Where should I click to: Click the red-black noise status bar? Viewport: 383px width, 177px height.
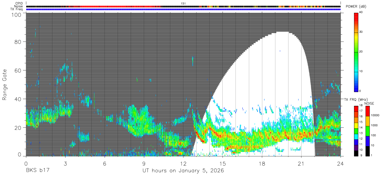pos(183,6)
